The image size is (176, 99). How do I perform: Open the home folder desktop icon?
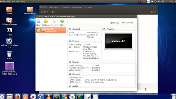click(9, 11)
